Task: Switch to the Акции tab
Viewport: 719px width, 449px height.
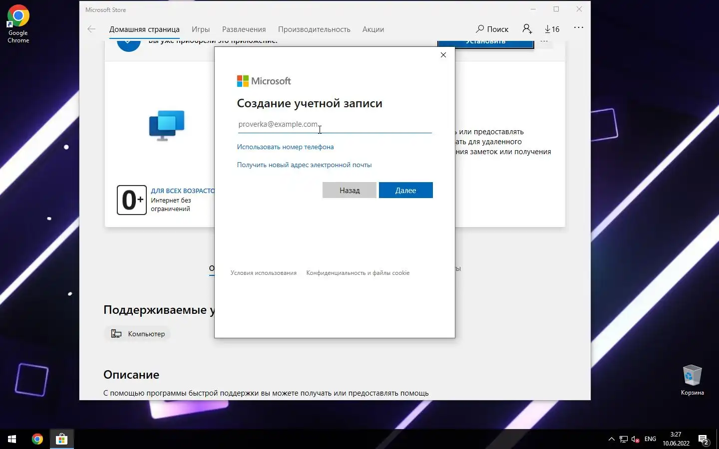Action: (x=373, y=29)
